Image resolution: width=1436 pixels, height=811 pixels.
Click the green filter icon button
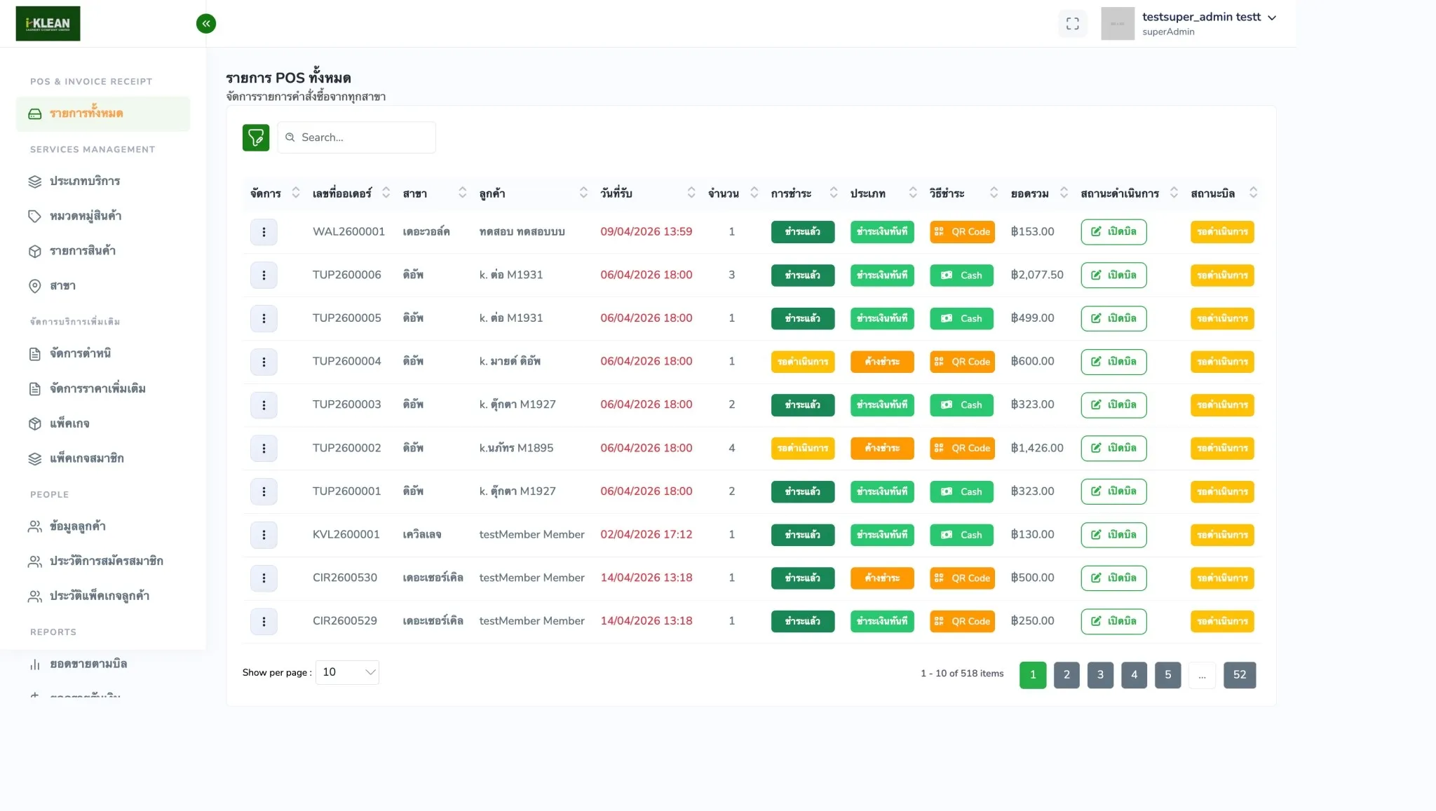255,137
